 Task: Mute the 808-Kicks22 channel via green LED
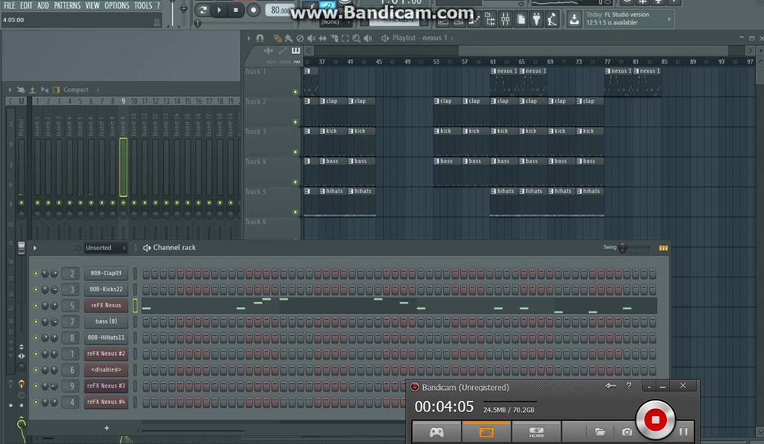coord(36,290)
